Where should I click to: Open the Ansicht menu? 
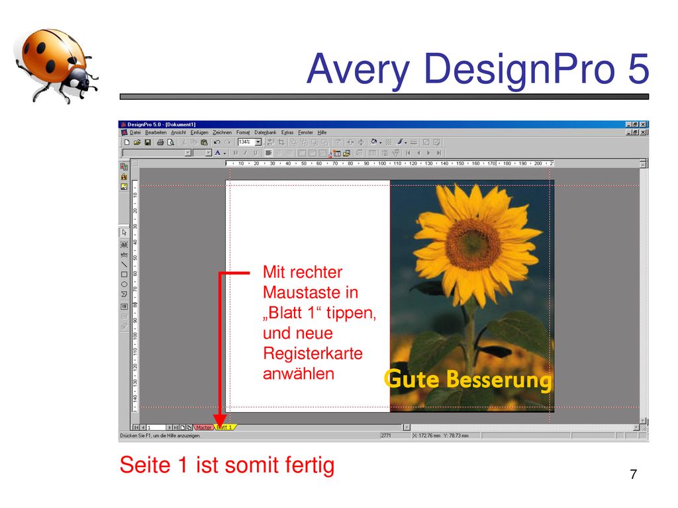178,132
